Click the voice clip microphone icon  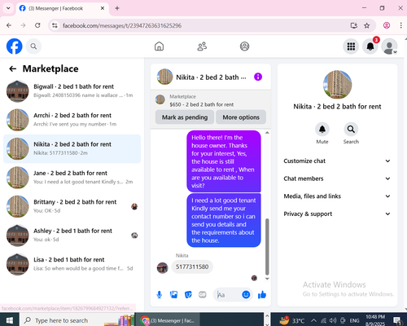[160, 295]
